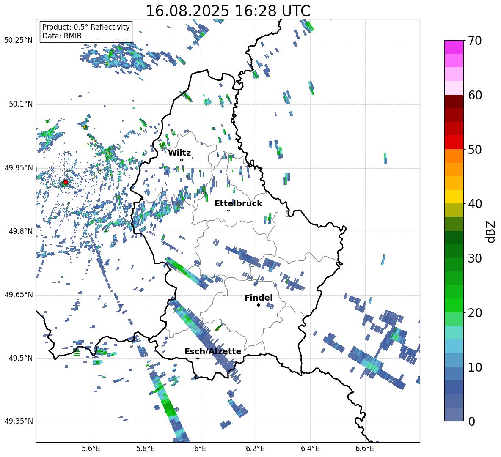501x457 pixels.
Task: Click the latitude label '49.5°N'
Action: pos(20,358)
